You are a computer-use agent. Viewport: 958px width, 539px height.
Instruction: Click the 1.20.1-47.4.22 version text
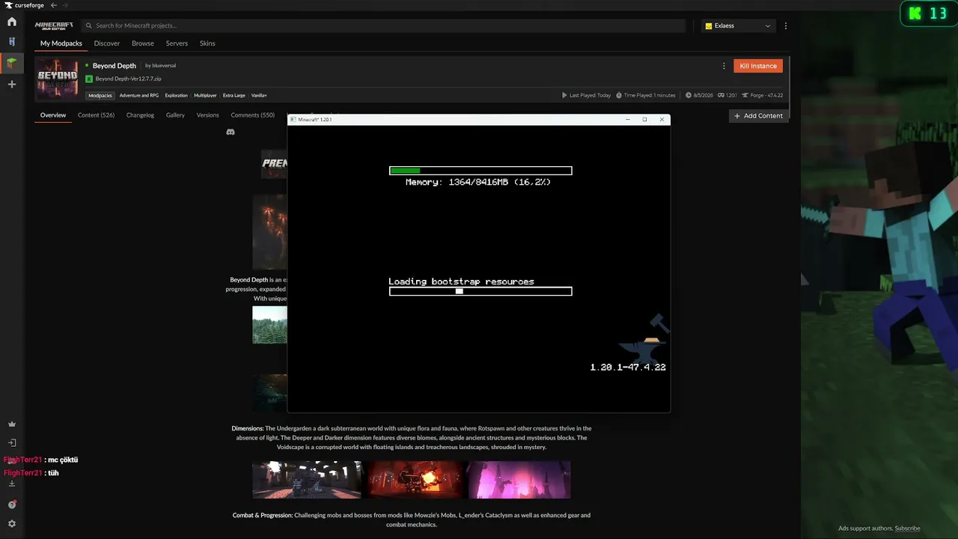[x=628, y=368]
